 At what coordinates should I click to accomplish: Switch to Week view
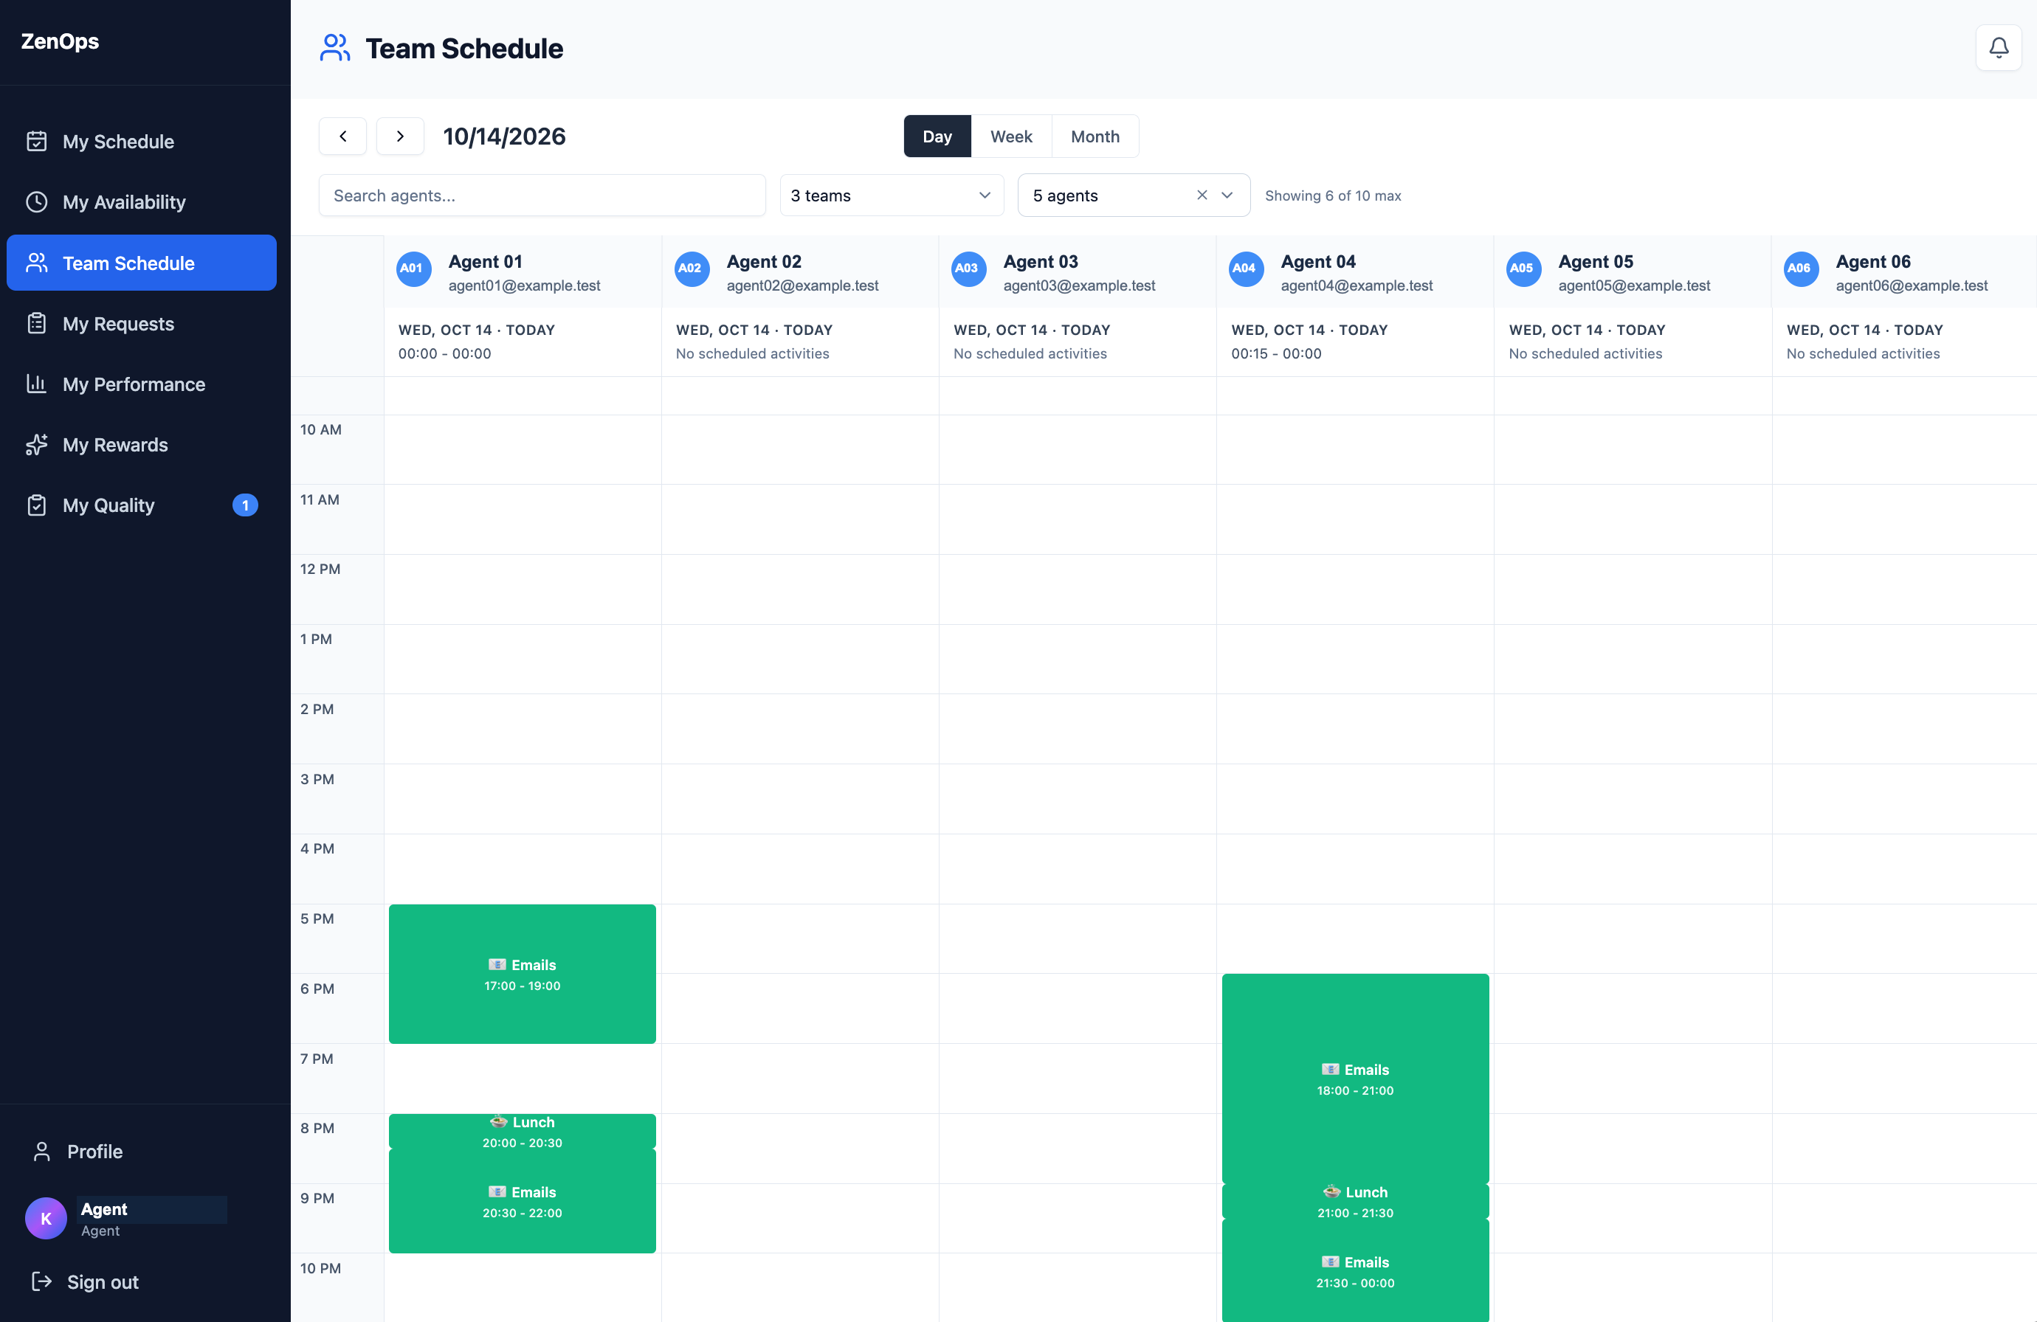tap(1011, 136)
